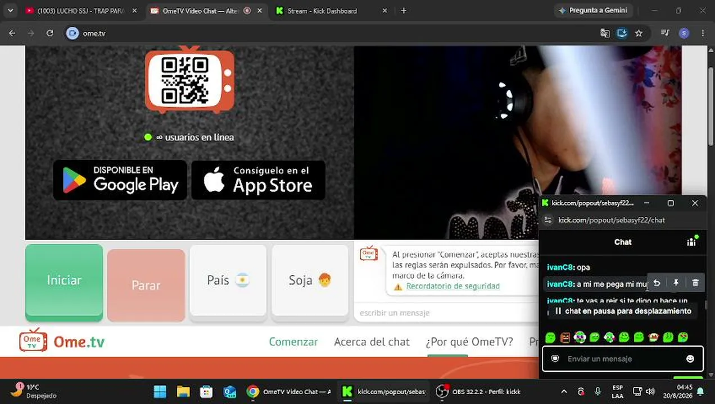This screenshot has height=404, width=715.
Task: Delete the ivanC8 message trash icon
Action: (x=695, y=283)
